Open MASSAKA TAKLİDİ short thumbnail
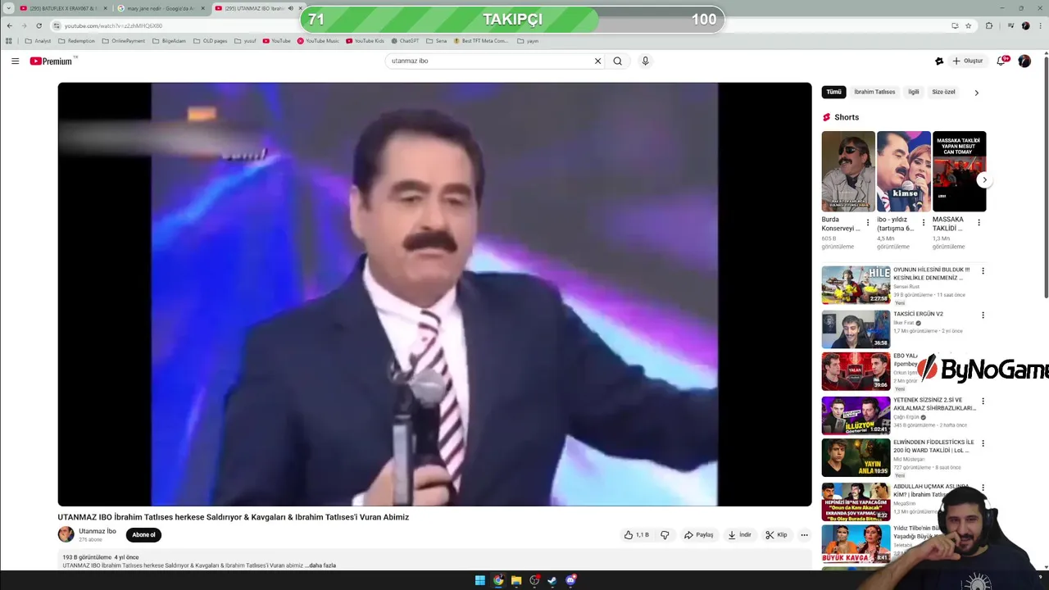Image resolution: width=1049 pixels, height=590 pixels. (x=959, y=171)
